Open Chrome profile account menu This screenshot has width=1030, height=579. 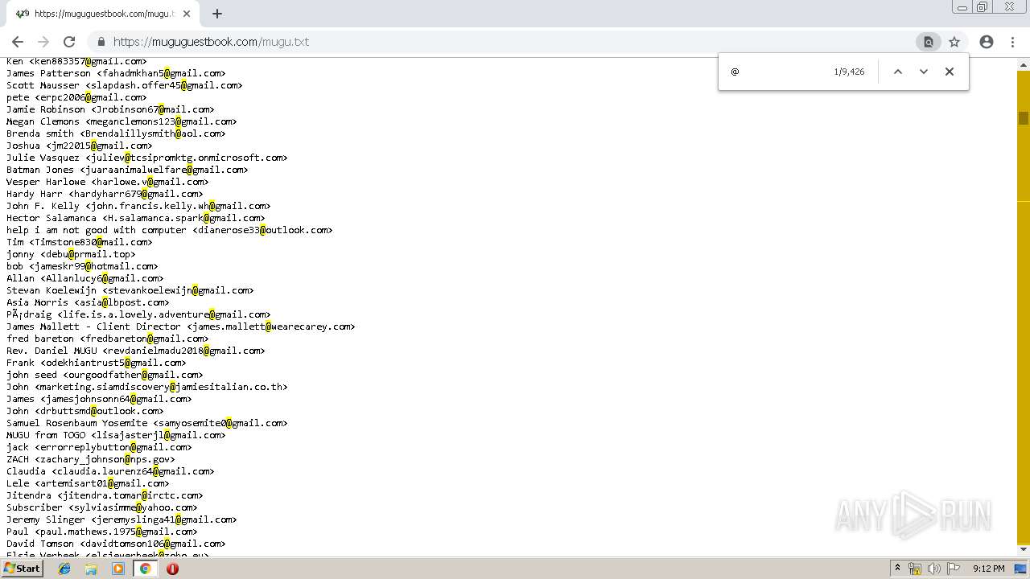(987, 42)
